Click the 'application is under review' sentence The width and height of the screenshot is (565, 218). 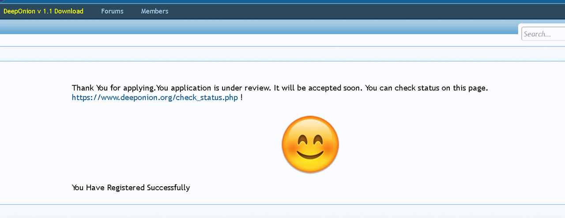point(214,88)
